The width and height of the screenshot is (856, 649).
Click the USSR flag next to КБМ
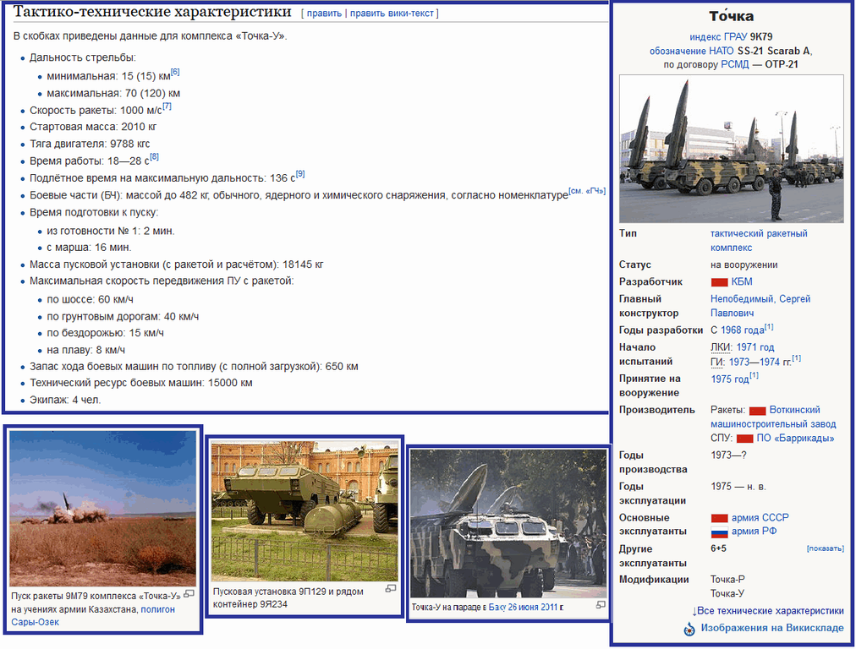[719, 282]
